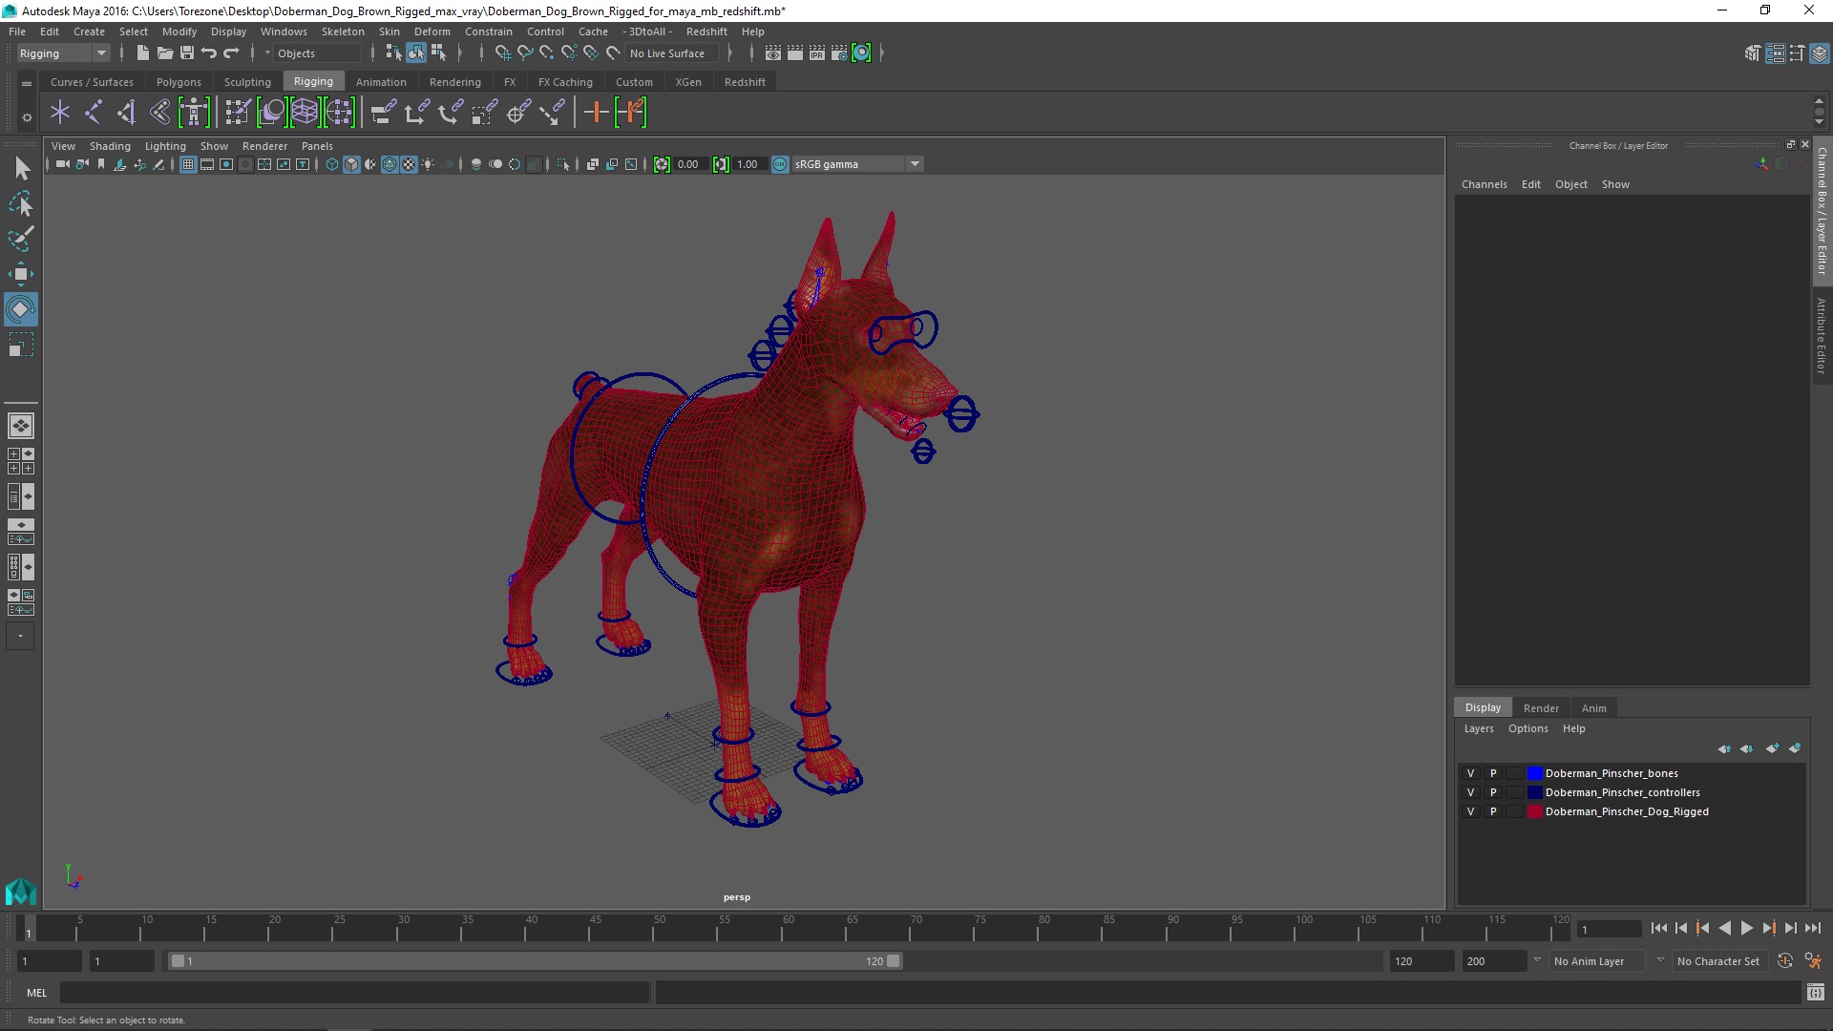The height and width of the screenshot is (1031, 1833).
Task: Open the Rigging menu set dropdown
Action: [x=63, y=53]
